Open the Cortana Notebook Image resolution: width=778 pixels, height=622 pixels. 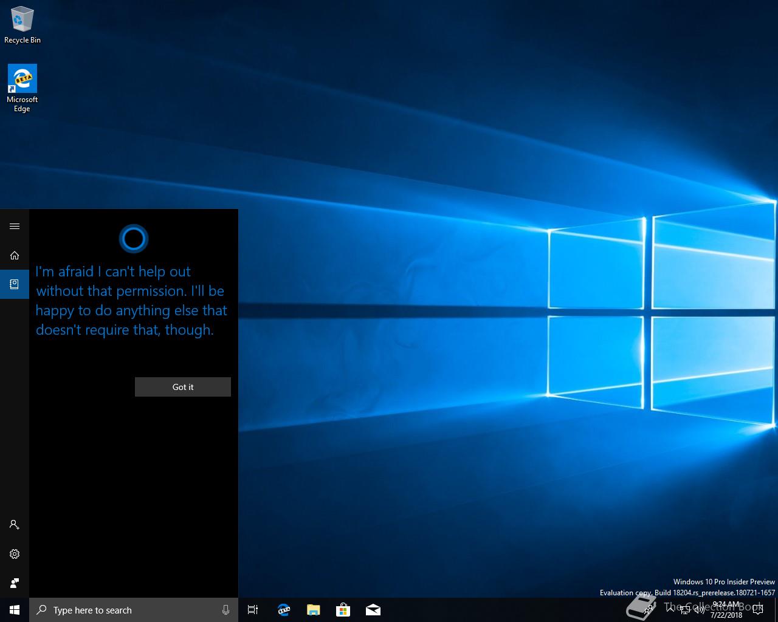(x=15, y=284)
